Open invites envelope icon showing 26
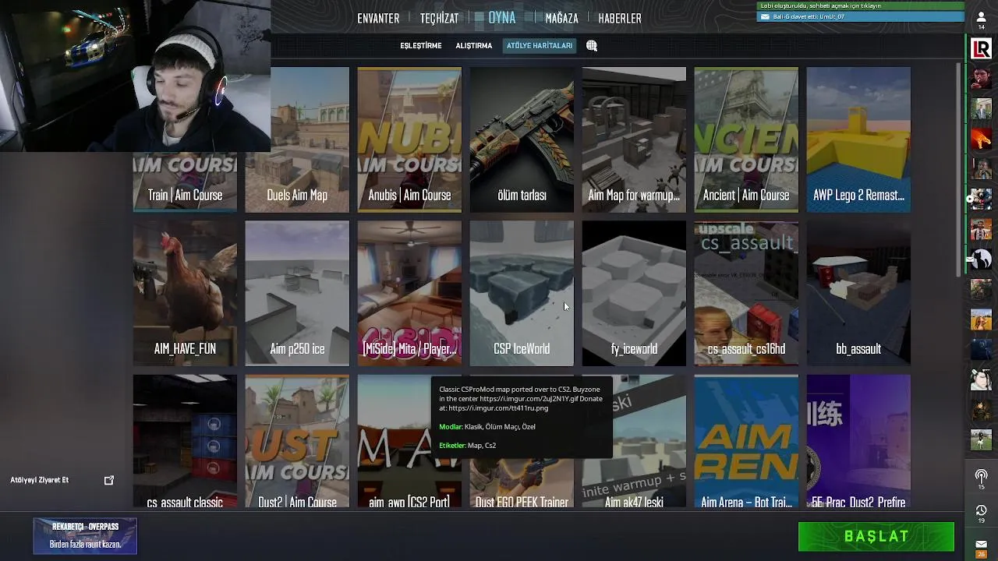Image resolution: width=998 pixels, height=561 pixels. point(981,547)
